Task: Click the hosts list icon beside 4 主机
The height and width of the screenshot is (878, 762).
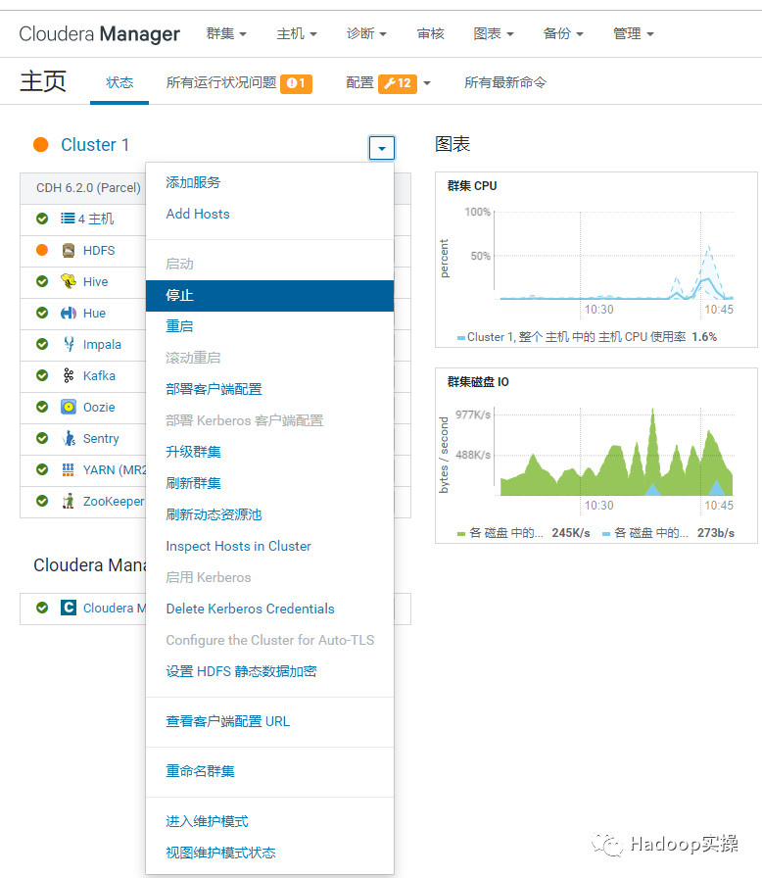Action: (x=68, y=219)
